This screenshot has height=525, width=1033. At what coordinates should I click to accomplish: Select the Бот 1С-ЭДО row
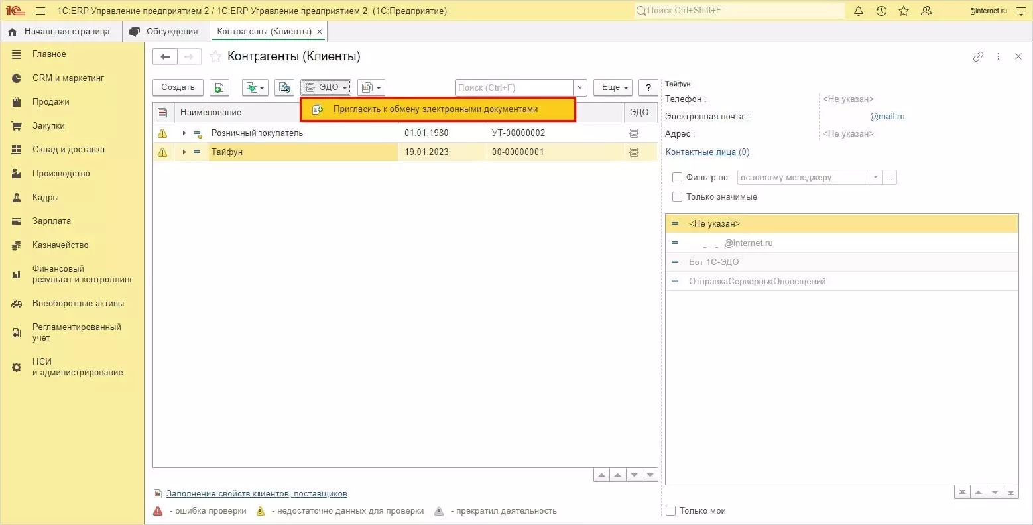pos(841,262)
